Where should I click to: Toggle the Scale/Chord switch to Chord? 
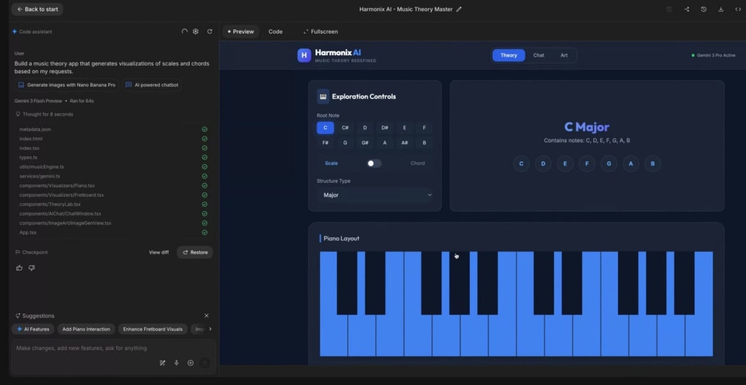[375, 162]
